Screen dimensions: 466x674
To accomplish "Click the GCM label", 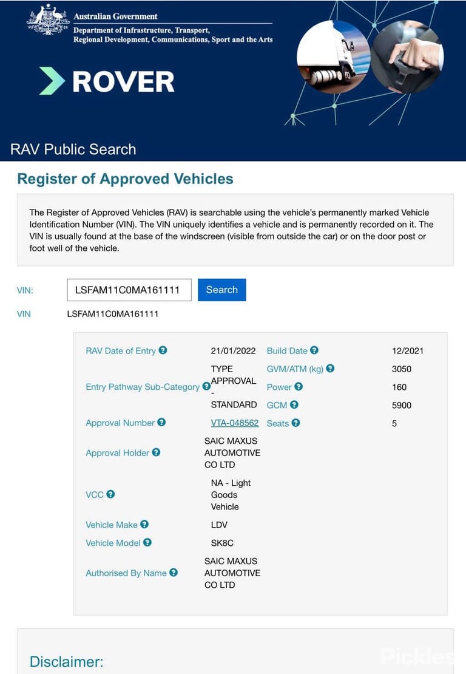I will click(x=277, y=405).
